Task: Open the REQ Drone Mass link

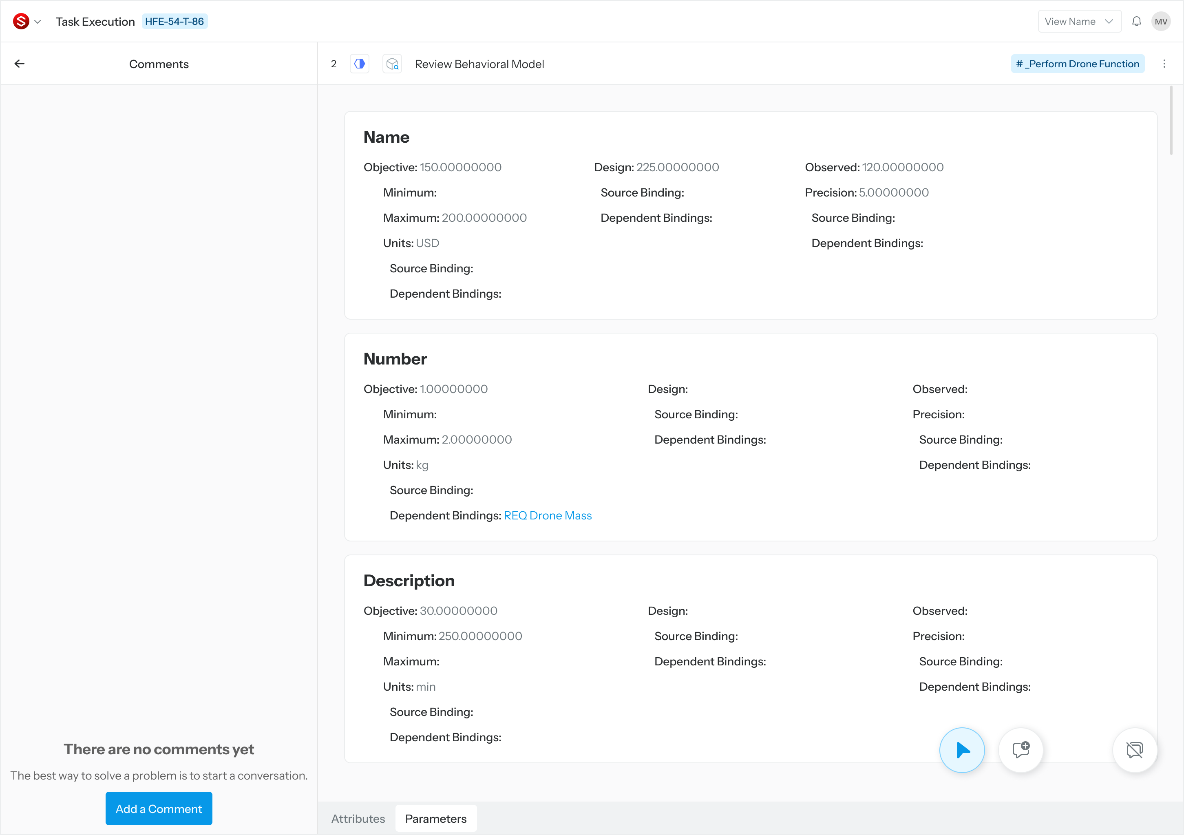Action: tap(548, 515)
